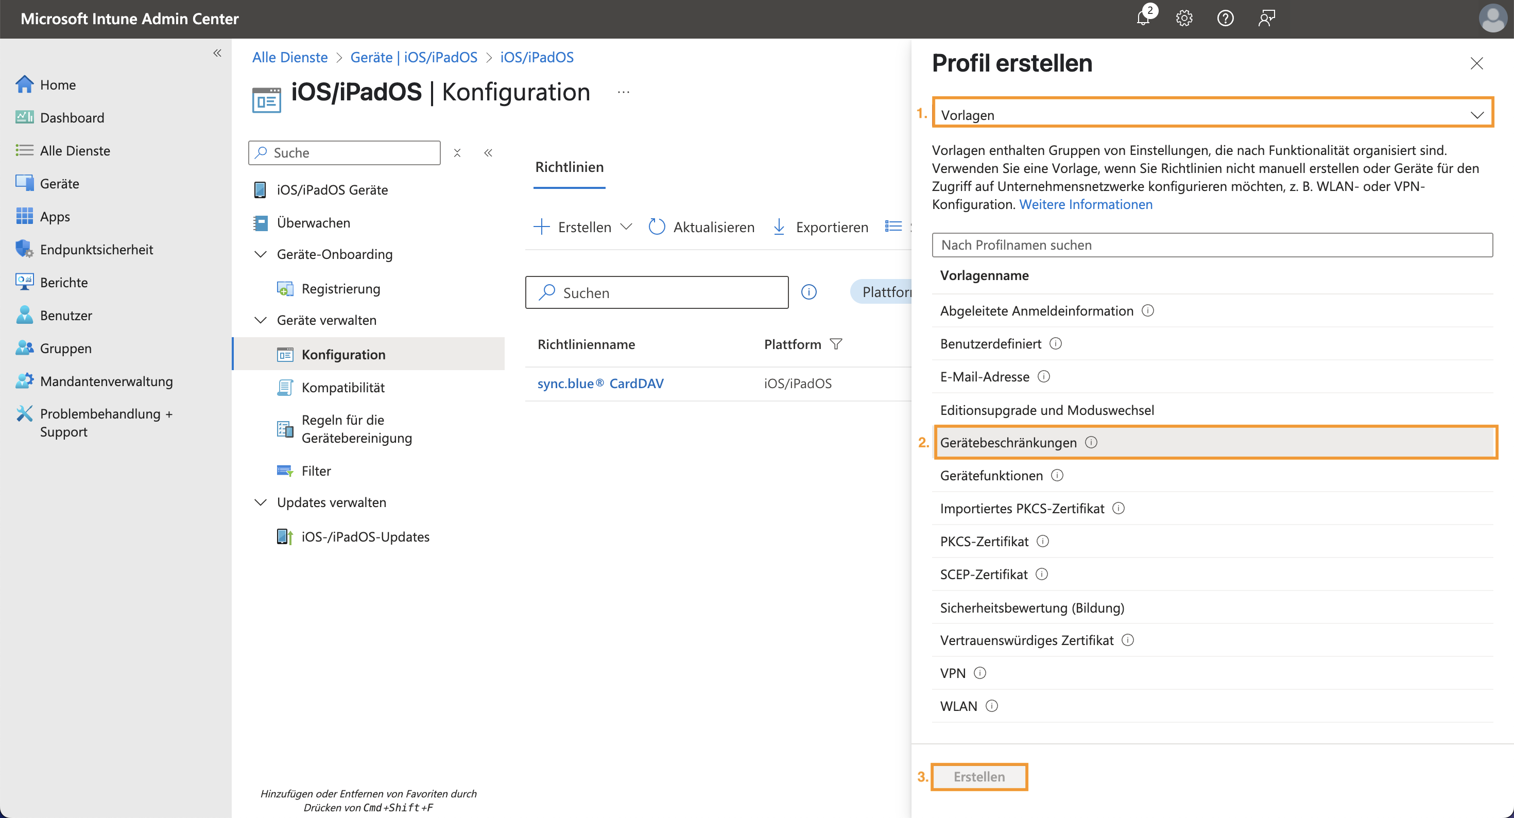Clear the Suche menu search
Image resolution: width=1514 pixels, height=818 pixels.
pos(457,153)
